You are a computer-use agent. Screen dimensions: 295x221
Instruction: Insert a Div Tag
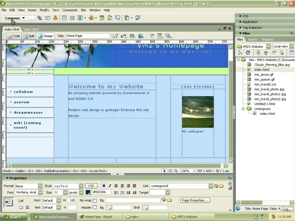(x=72, y=18)
